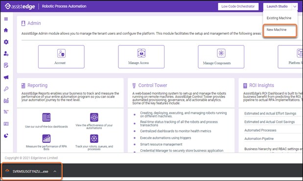Screen dimensions: 303x181
Task: Click 'Execute automations using triggers'
Action: pos(165,138)
